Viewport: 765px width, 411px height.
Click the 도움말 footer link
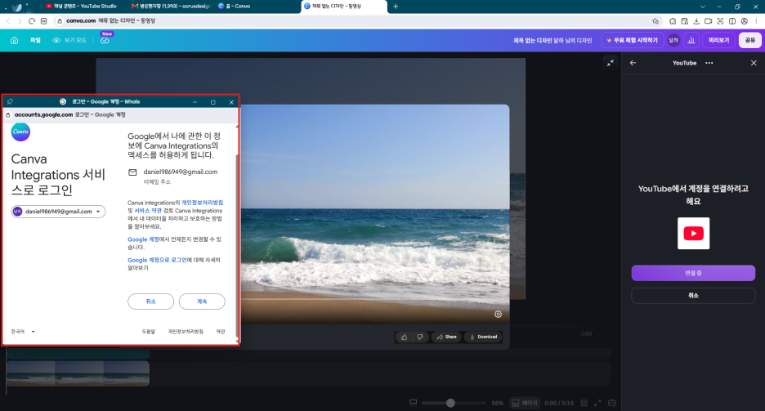click(148, 332)
